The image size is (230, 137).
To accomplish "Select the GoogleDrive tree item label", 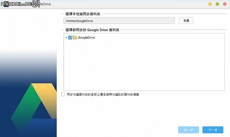I will [86, 38].
